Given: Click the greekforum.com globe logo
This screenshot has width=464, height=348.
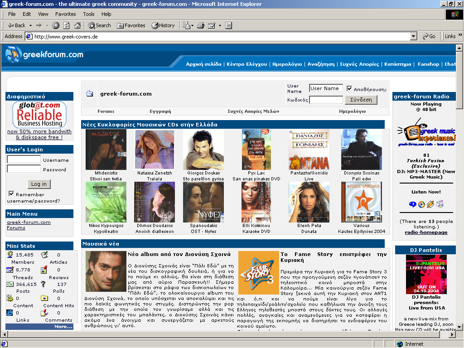Looking at the screenshot, I should click(x=13, y=54).
